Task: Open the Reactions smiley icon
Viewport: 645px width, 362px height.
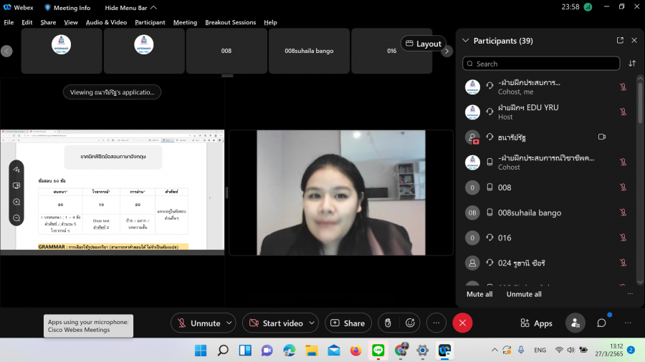Action: (x=411, y=323)
